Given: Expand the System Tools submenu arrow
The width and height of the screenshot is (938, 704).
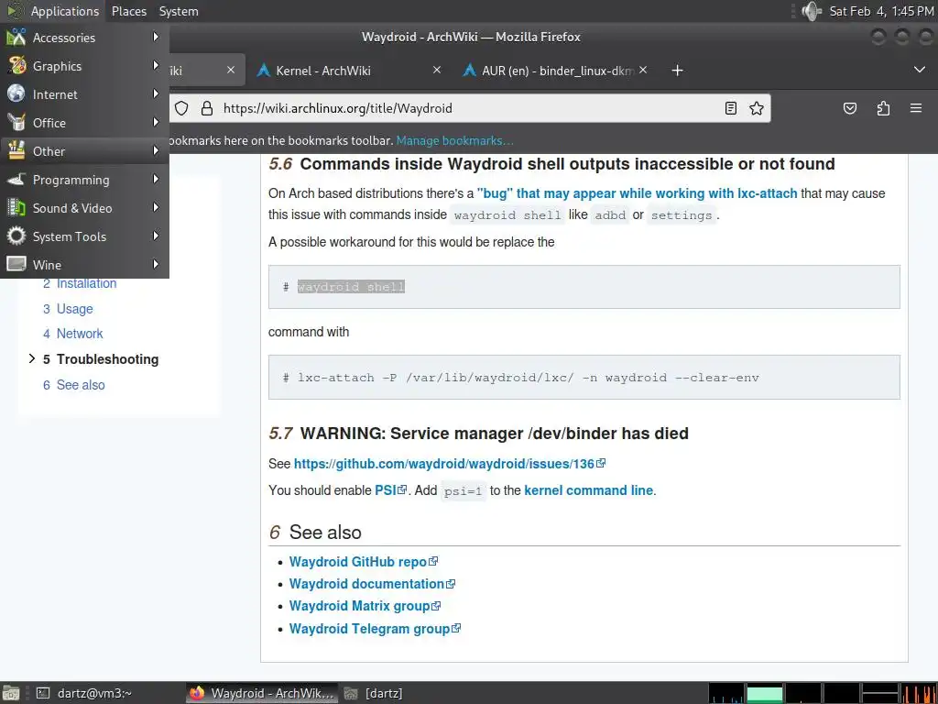Looking at the screenshot, I should 156,236.
